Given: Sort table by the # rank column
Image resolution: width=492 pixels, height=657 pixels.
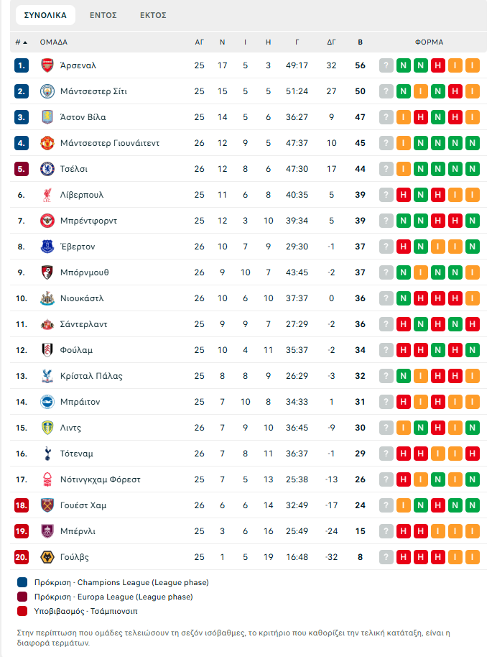Looking at the screenshot, I should pyautogui.click(x=21, y=42).
